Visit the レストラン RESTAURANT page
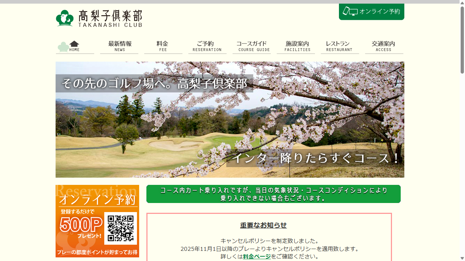The image size is (465, 261). (340, 47)
